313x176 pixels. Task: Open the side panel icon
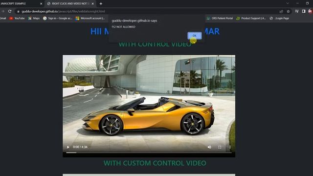click(303, 11)
